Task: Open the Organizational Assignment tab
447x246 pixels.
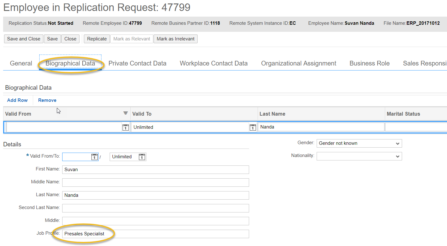Action: click(x=298, y=63)
